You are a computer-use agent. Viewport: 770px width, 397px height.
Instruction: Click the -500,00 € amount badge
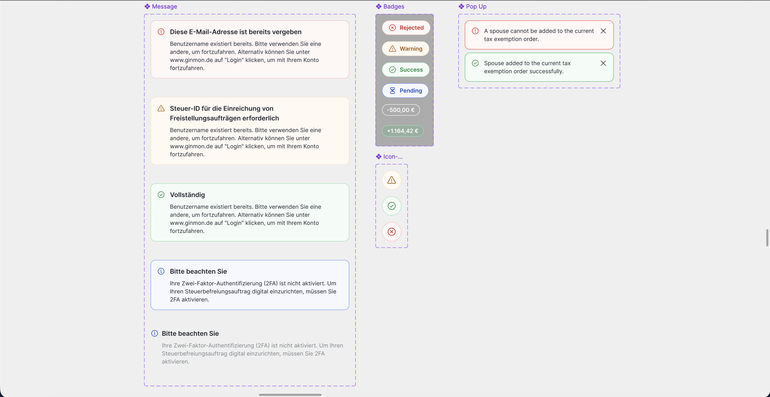coord(401,110)
